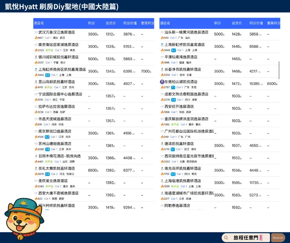Select the 成都文殊坊春熙路逸扉酒店 hotel name
This screenshot has height=243, width=290.
click(x=187, y=94)
